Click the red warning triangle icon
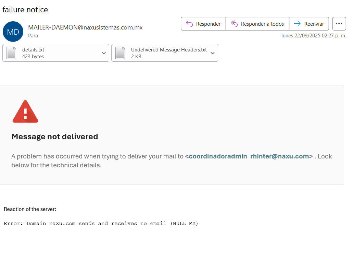This screenshot has height=261, width=354. click(25, 111)
